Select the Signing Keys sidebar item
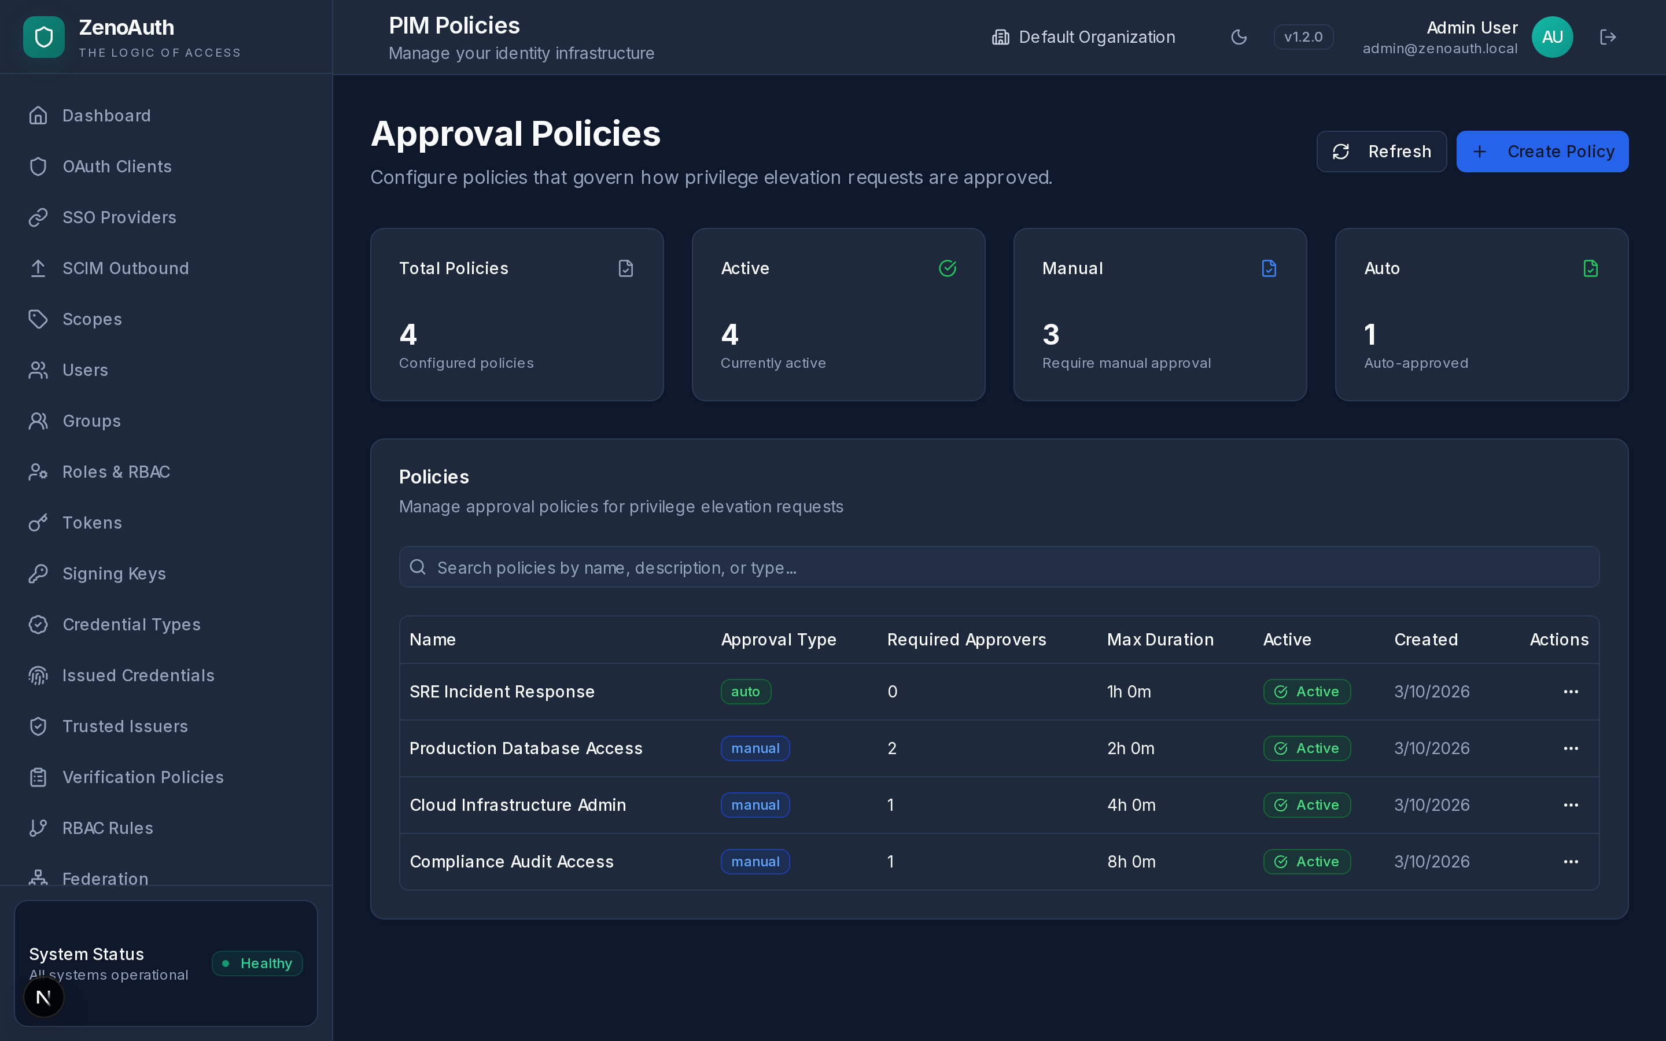Viewport: 1666px width, 1041px height. pyautogui.click(x=115, y=573)
